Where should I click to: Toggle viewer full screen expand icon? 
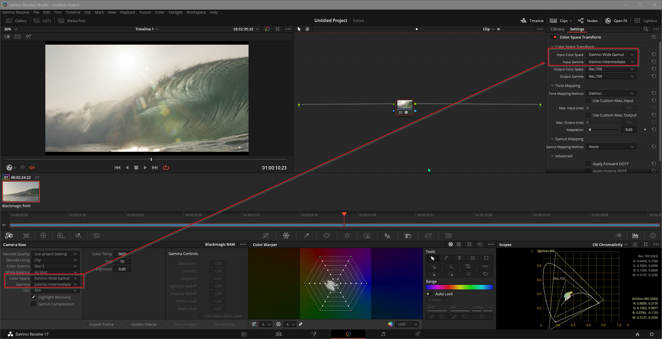click(278, 29)
